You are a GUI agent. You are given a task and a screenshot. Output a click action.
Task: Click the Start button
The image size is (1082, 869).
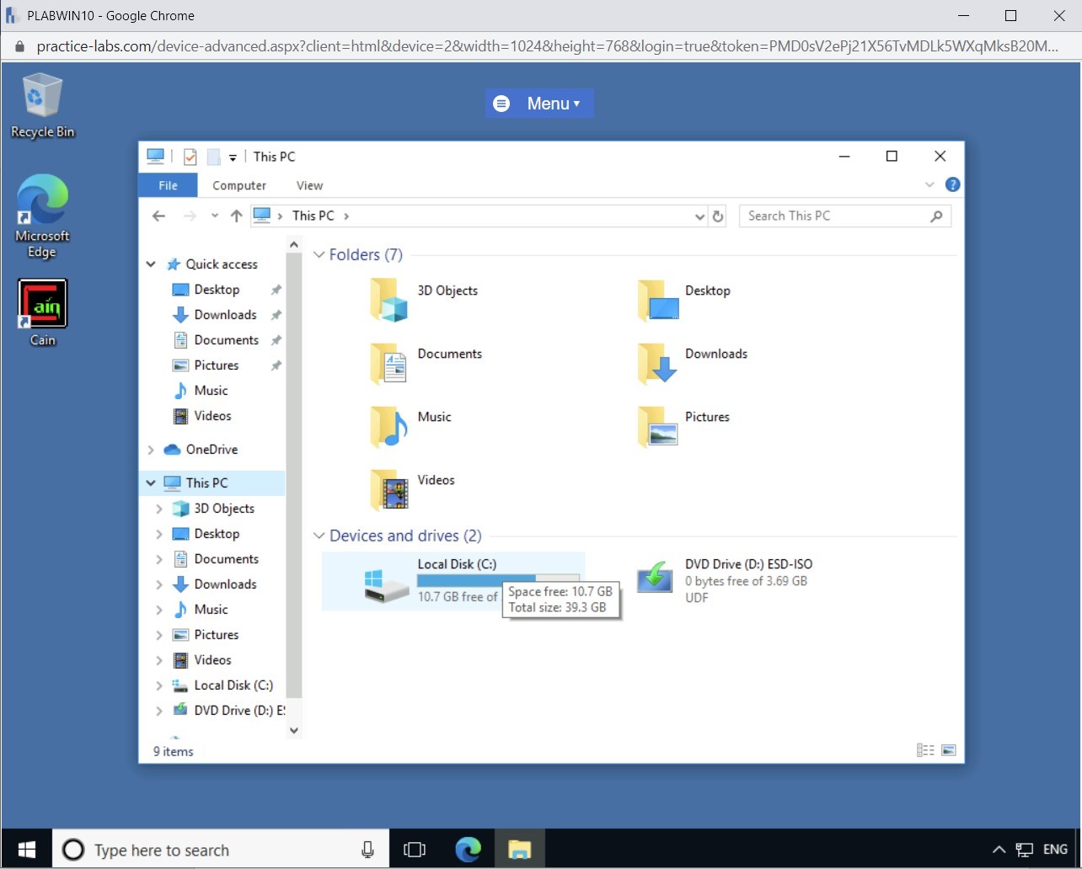point(25,848)
